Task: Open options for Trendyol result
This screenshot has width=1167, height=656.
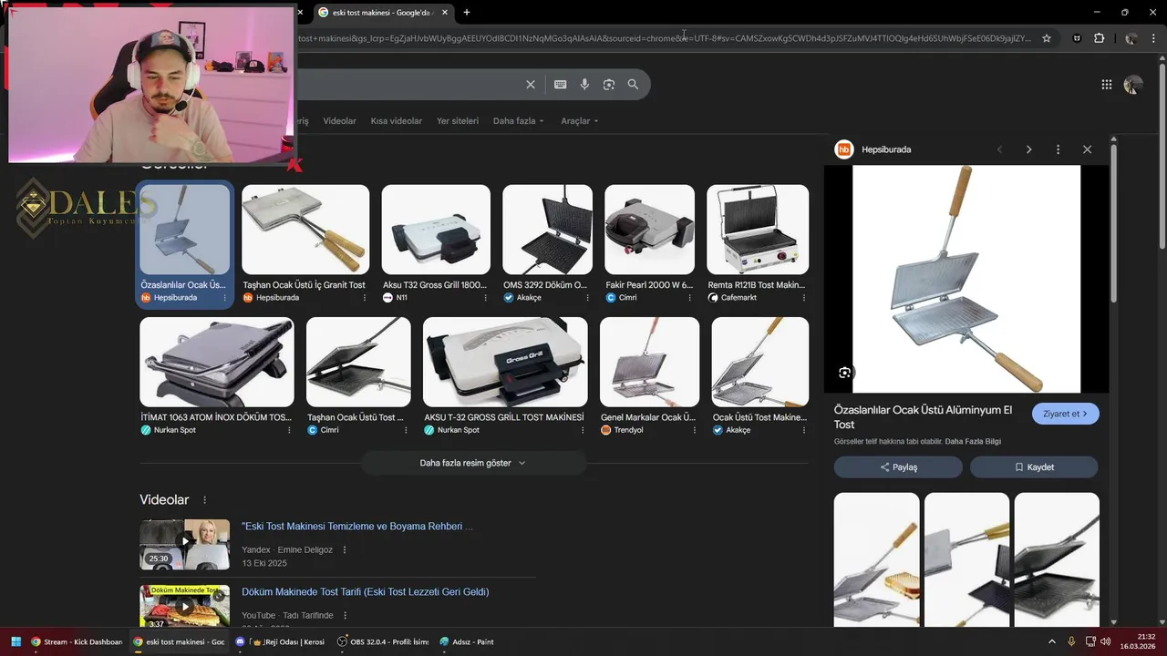Action: [x=694, y=430]
